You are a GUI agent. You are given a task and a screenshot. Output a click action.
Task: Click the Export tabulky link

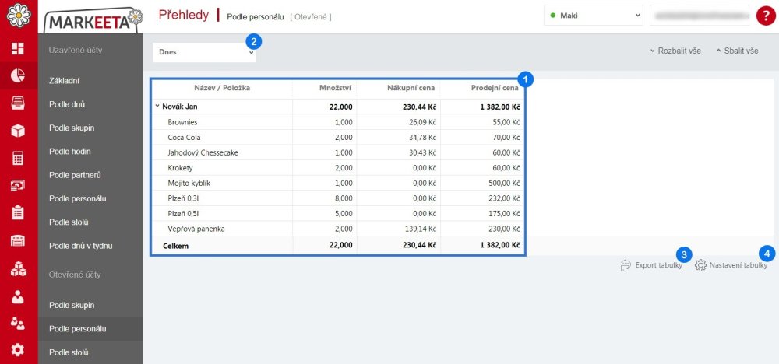click(658, 266)
